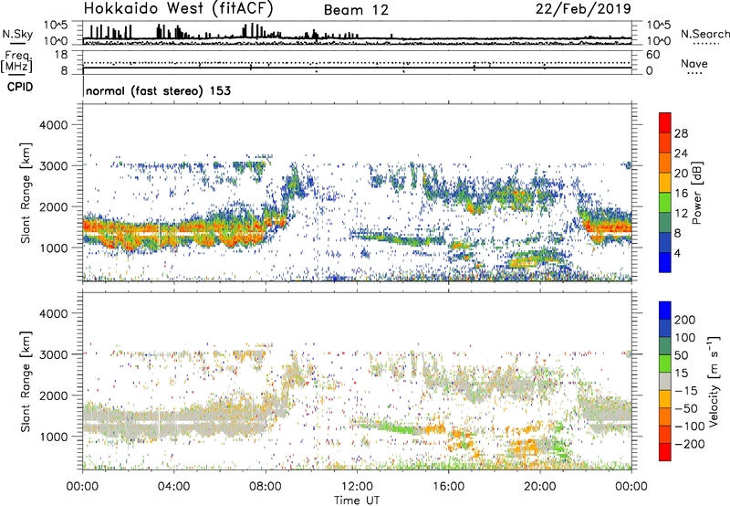Click the "CPID" row label
Viewport: 730px width, 506px height.
tap(20, 87)
